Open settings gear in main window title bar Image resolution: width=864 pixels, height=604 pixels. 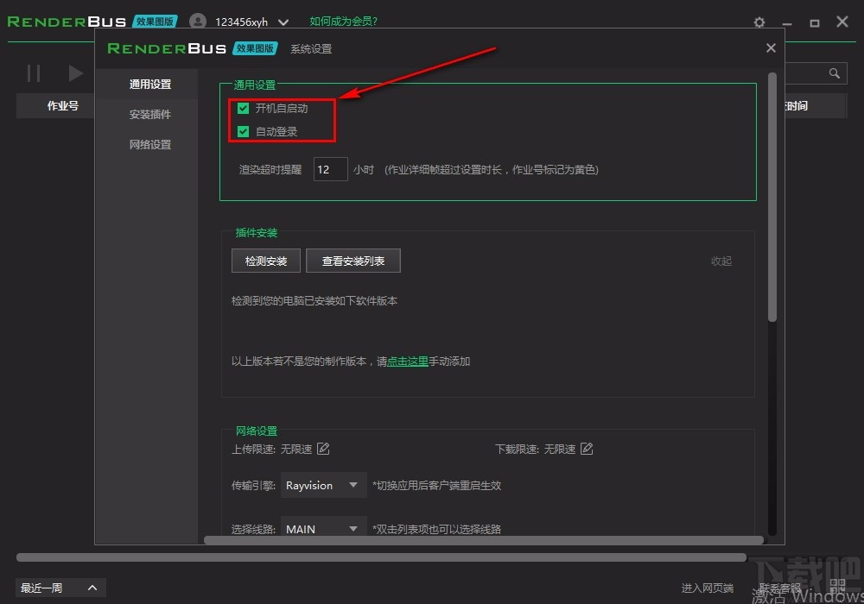point(759,22)
